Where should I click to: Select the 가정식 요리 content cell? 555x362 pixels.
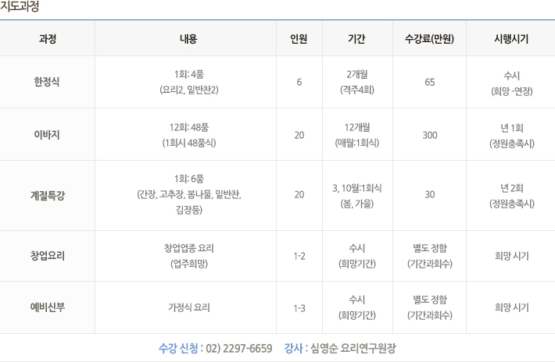click(185, 307)
